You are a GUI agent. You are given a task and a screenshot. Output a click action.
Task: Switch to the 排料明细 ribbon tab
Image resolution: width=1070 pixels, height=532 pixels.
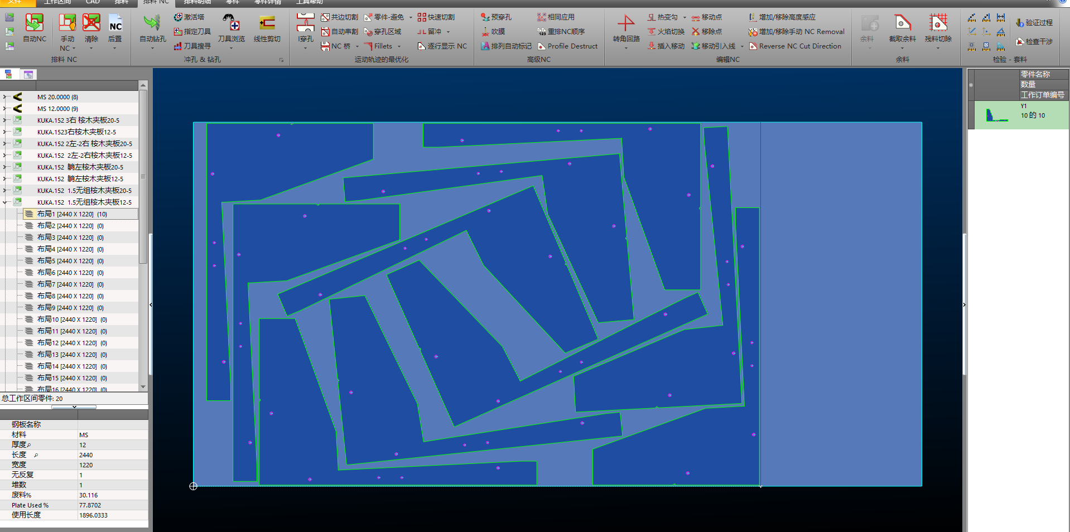click(197, 2)
